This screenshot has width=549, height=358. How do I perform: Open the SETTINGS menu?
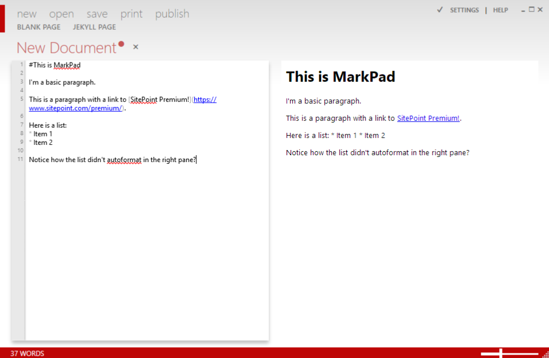point(464,10)
